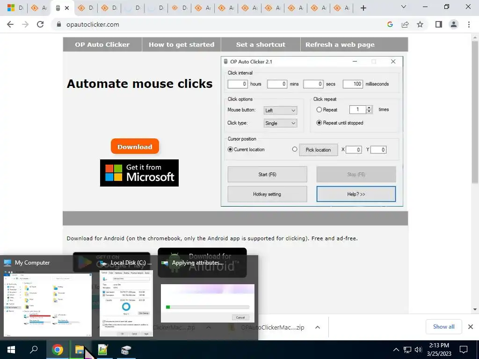Click the Y coordinate field

point(378,150)
